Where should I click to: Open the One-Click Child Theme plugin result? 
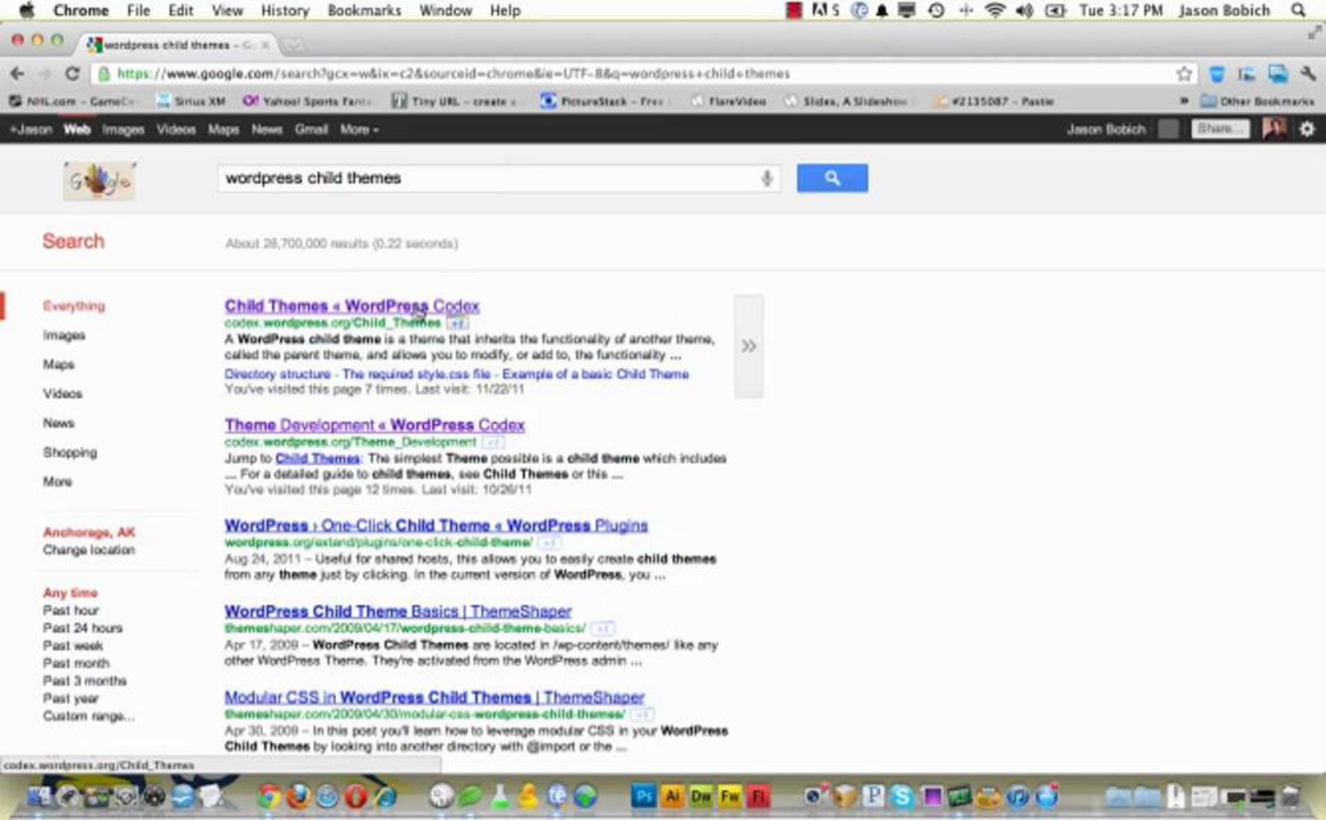(x=436, y=525)
